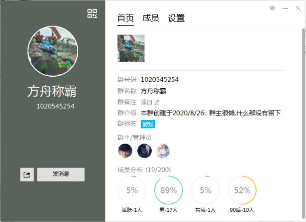Click the 男-17人 label
Image resolution: width=306 pixels, height=222 pixels.
tap(168, 210)
